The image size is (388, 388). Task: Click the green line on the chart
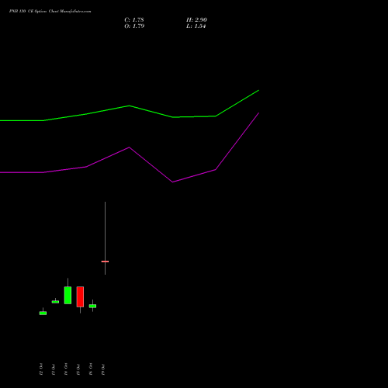click(x=130, y=106)
